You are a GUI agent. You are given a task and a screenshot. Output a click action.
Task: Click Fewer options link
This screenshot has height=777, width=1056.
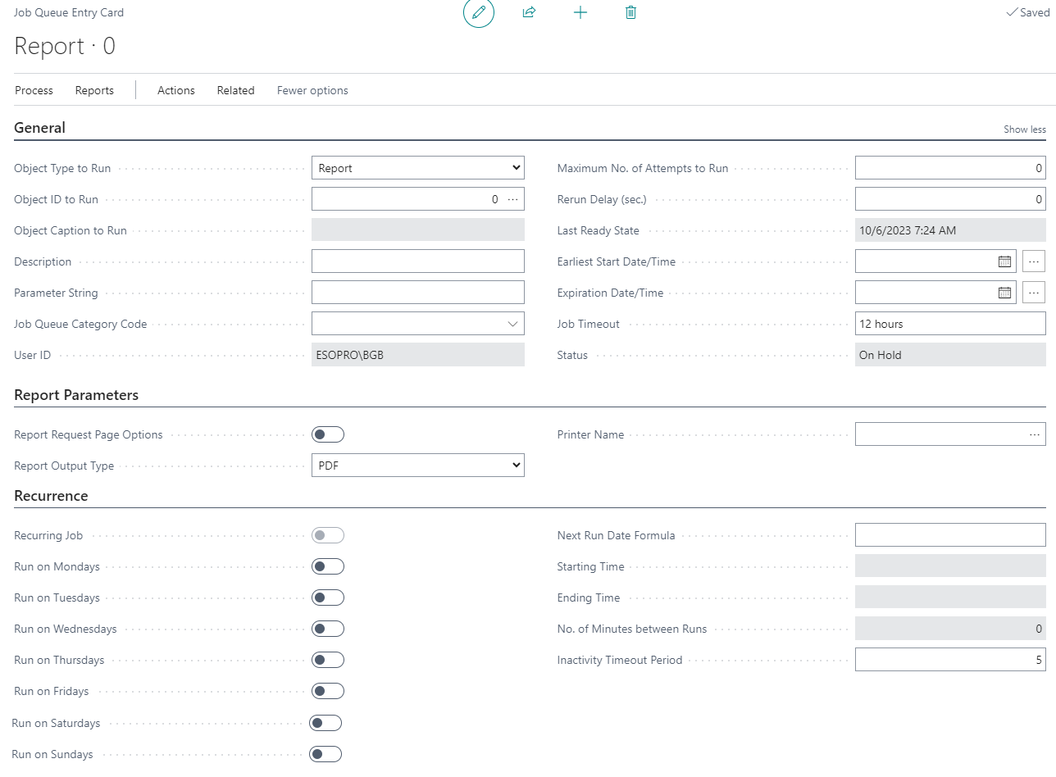[312, 90]
